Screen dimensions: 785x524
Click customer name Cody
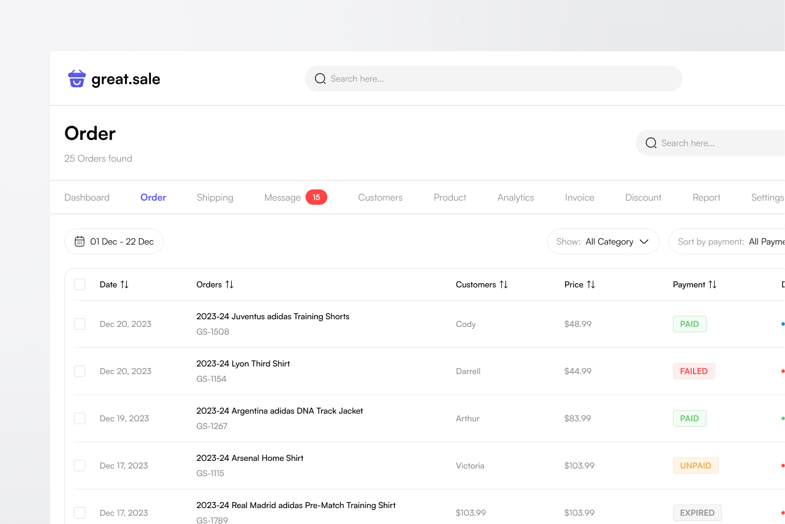click(x=466, y=324)
